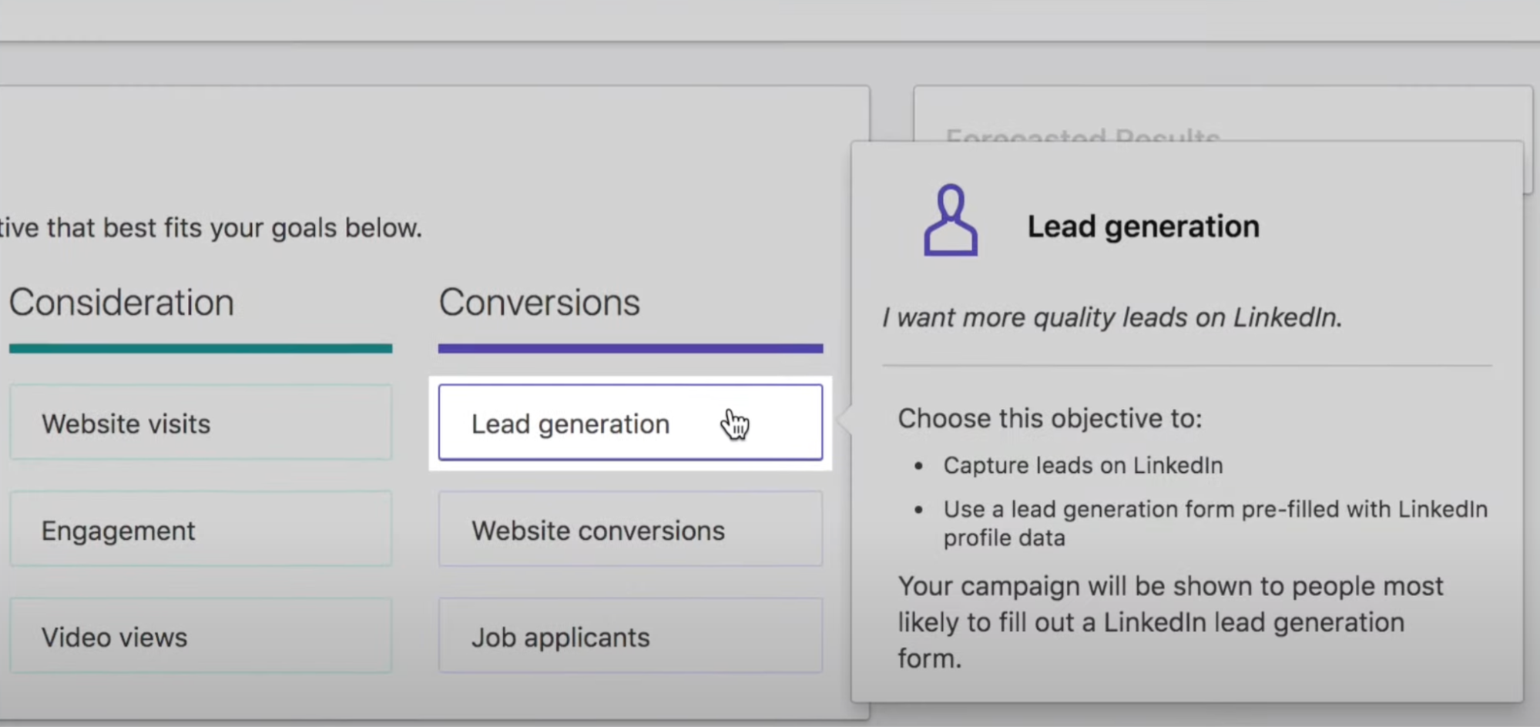Viewport: 1540px width, 727px height.
Task: Select the Website visits objective
Action: [x=200, y=423]
